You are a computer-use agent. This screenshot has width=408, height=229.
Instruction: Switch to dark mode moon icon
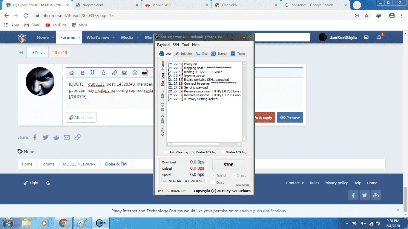coord(48,183)
